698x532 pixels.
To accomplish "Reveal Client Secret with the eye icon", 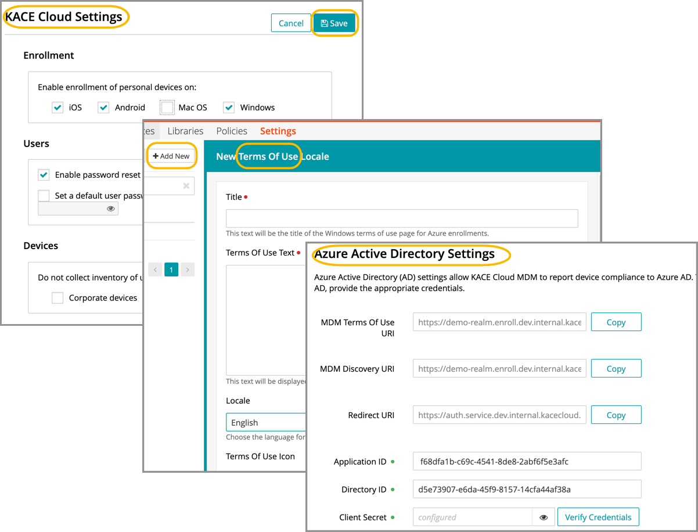I will tap(544, 517).
